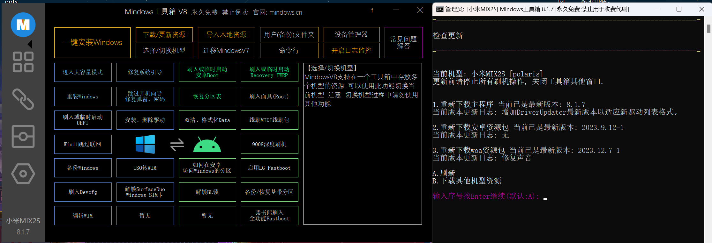Click 双清、格式化Data
The height and width of the screenshot is (243, 712).
click(x=207, y=120)
